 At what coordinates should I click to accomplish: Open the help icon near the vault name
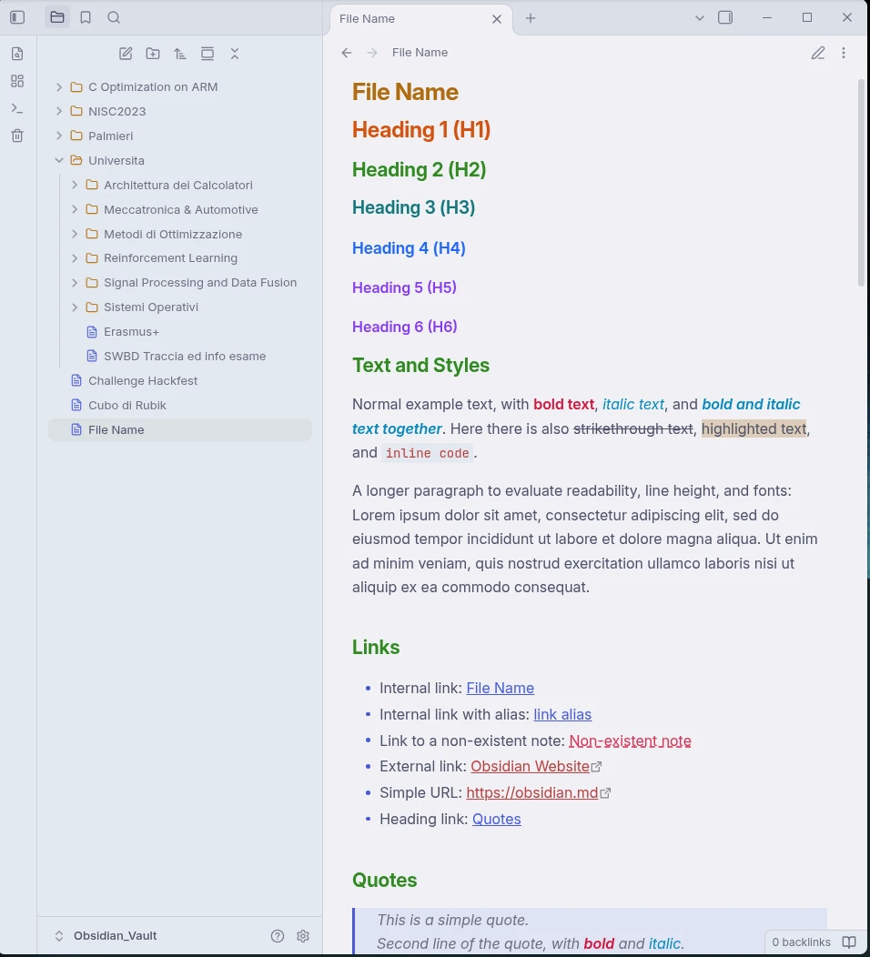[x=278, y=936]
